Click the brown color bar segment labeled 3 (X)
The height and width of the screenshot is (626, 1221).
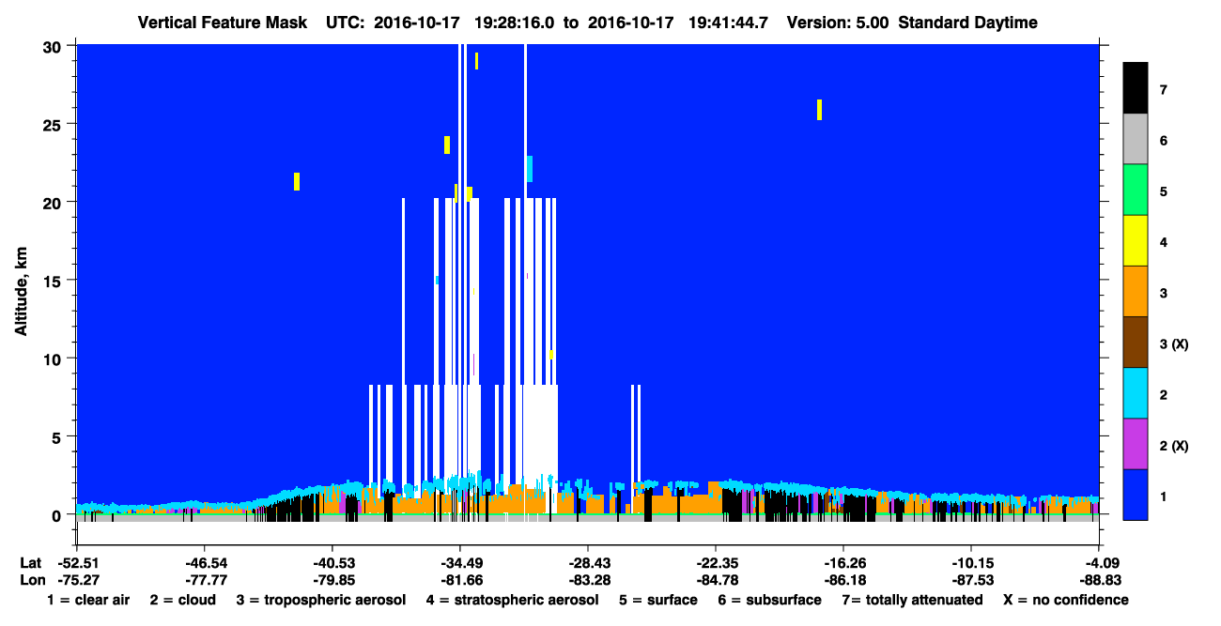[1136, 342]
